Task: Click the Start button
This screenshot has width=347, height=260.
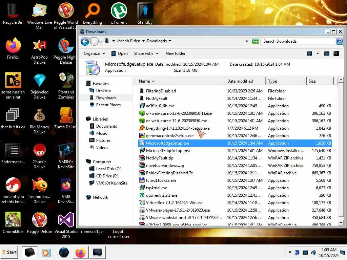Action: pos(9,252)
